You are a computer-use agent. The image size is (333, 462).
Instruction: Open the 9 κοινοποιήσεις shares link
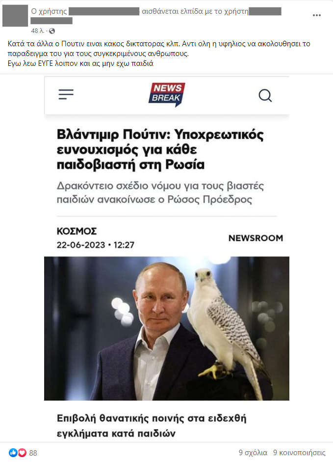click(x=299, y=453)
